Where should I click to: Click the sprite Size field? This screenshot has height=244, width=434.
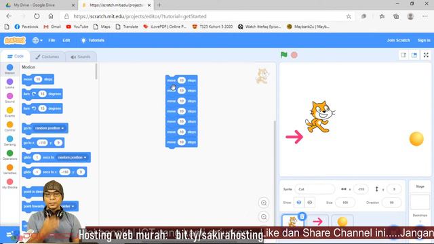point(345,203)
